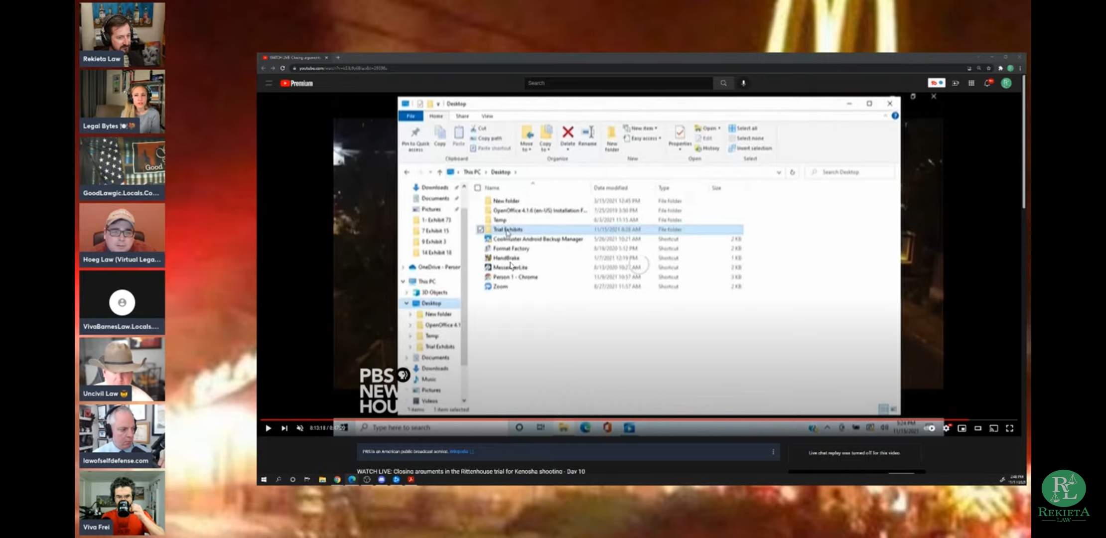Click the YouTube search magnifier button
Image resolution: width=1106 pixels, height=538 pixels.
[x=723, y=83]
